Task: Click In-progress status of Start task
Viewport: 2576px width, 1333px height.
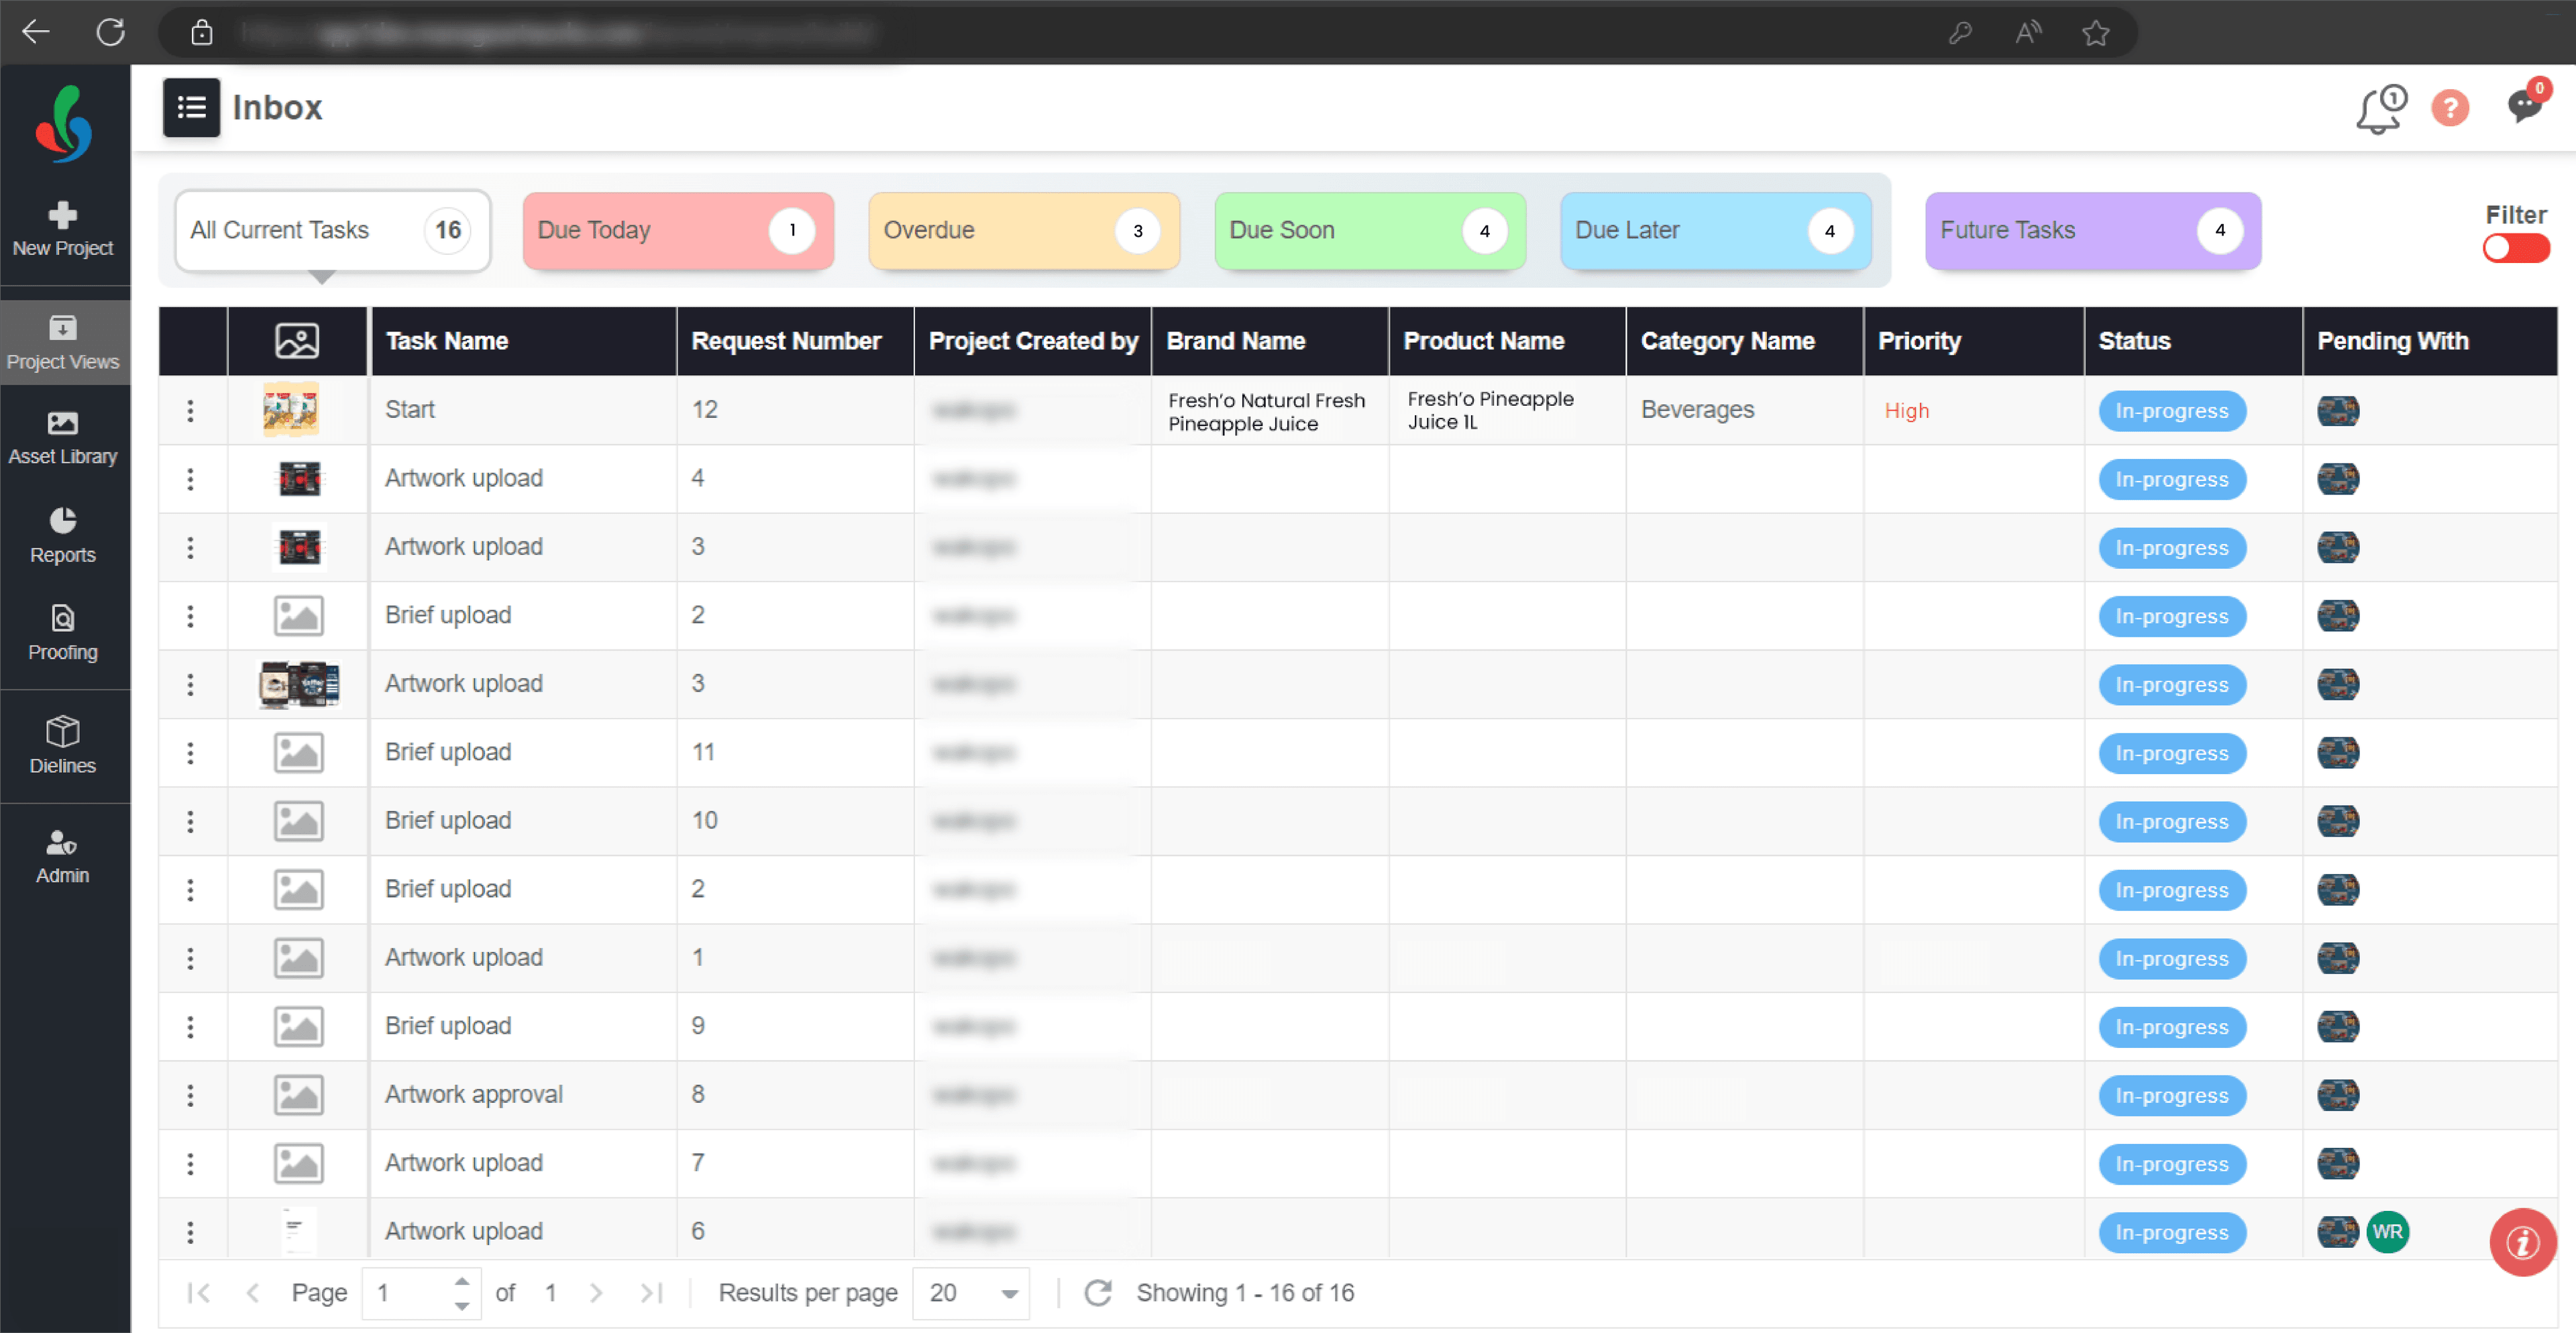Action: (x=2171, y=411)
